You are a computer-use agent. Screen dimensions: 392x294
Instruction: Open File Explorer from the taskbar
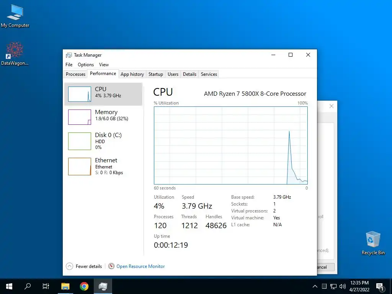65,286
